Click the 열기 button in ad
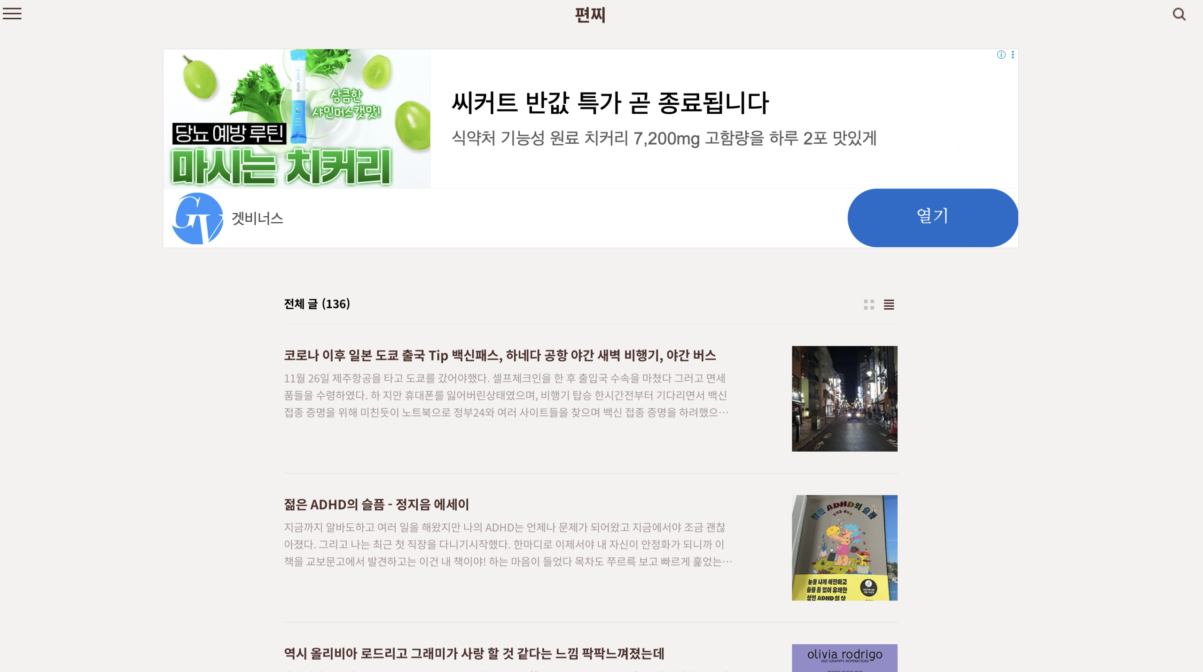 (x=932, y=218)
